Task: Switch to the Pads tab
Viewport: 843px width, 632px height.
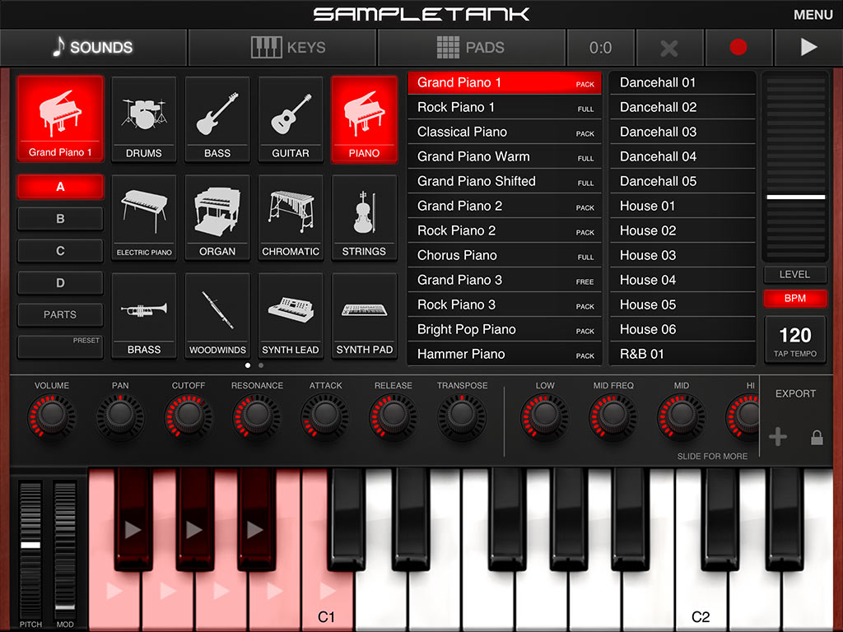Action: (x=471, y=48)
